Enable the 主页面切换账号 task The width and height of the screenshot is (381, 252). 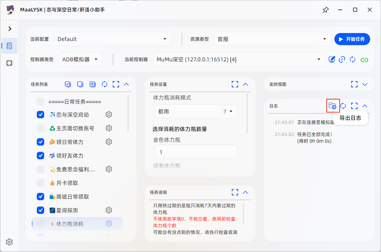point(40,128)
